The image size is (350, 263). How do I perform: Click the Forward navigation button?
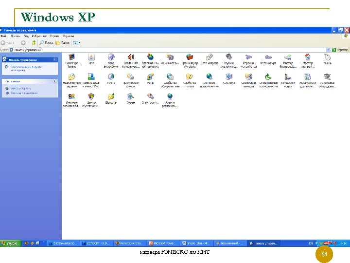[x=23, y=42]
